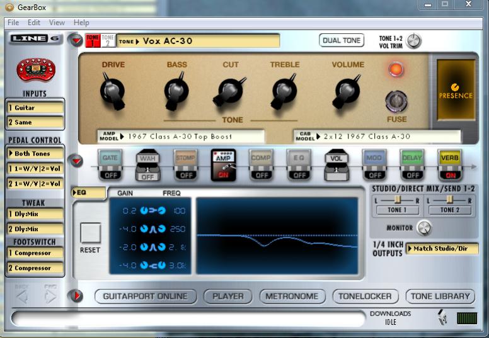The image size is (489, 338).
Task: Click the TREBLE knob
Action: point(284,91)
